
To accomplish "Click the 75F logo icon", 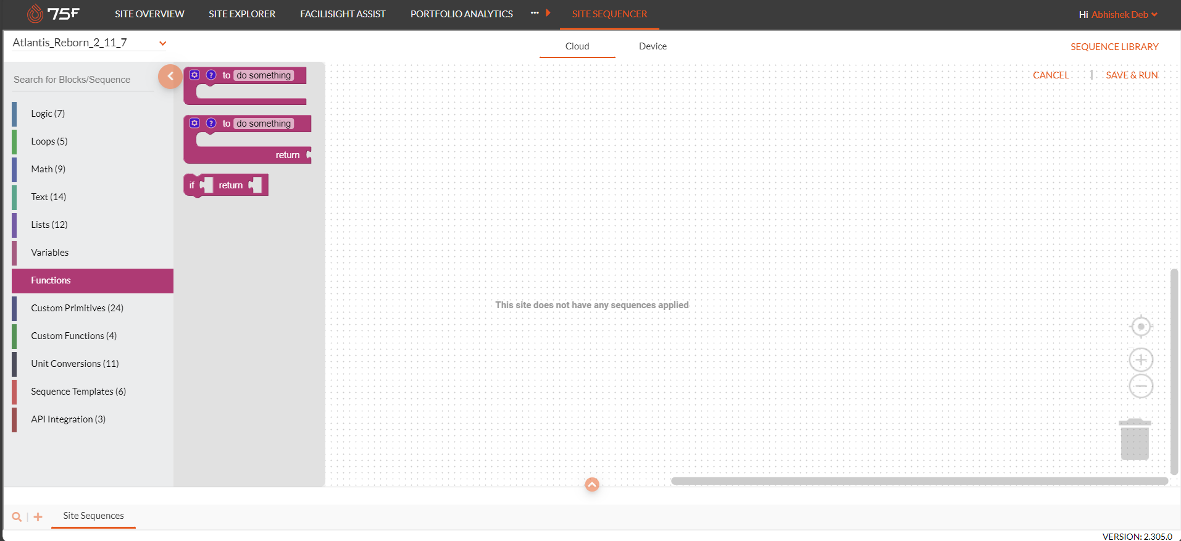I will pos(35,14).
